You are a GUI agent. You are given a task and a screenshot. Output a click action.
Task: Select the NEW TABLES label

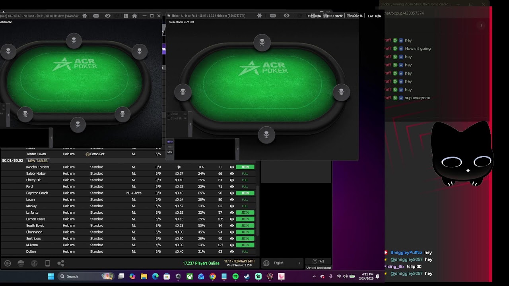37,160
